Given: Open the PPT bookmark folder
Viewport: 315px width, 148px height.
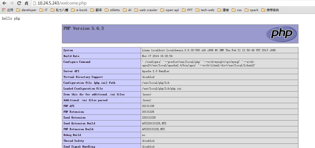Looking at the screenshot, I should pyautogui.click(x=187, y=10).
